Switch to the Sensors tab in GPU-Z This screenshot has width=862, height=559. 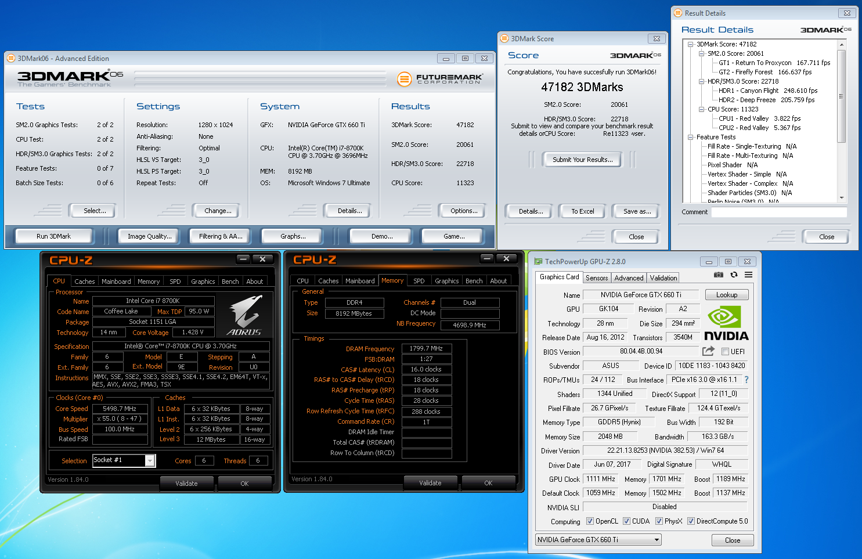[x=597, y=278]
